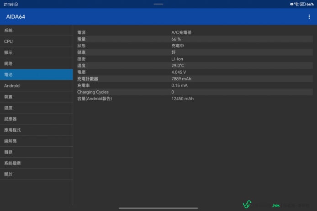Select the highlighted 電池 entry
317x211 pixels.
click(x=37, y=75)
